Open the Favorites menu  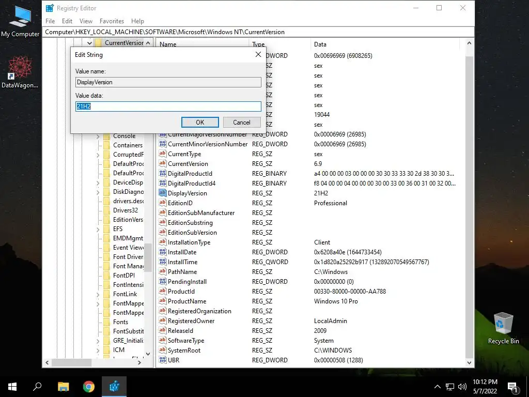tap(112, 21)
